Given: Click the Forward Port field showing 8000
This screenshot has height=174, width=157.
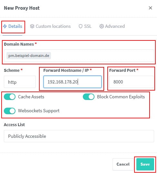Looking at the screenshot, I should (x=132, y=82).
